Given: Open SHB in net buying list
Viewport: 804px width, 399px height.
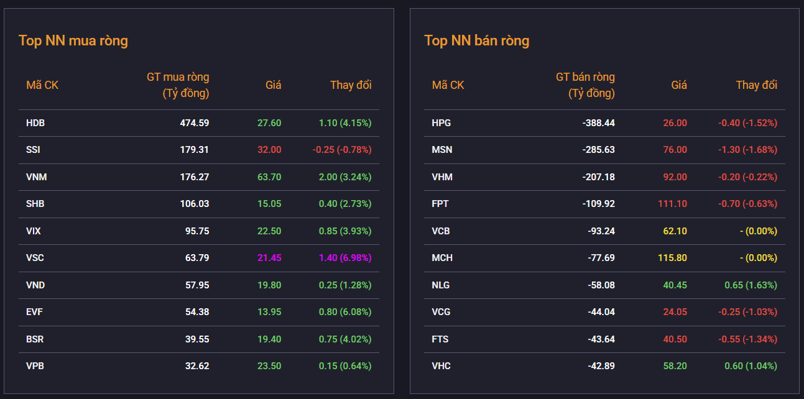Looking at the screenshot, I should [x=35, y=204].
